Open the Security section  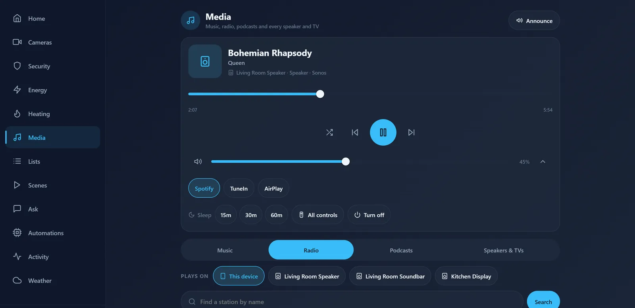coord(53,66)
